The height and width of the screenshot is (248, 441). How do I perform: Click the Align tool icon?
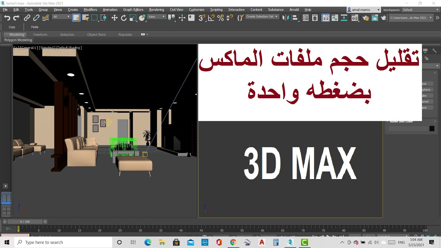295,18
